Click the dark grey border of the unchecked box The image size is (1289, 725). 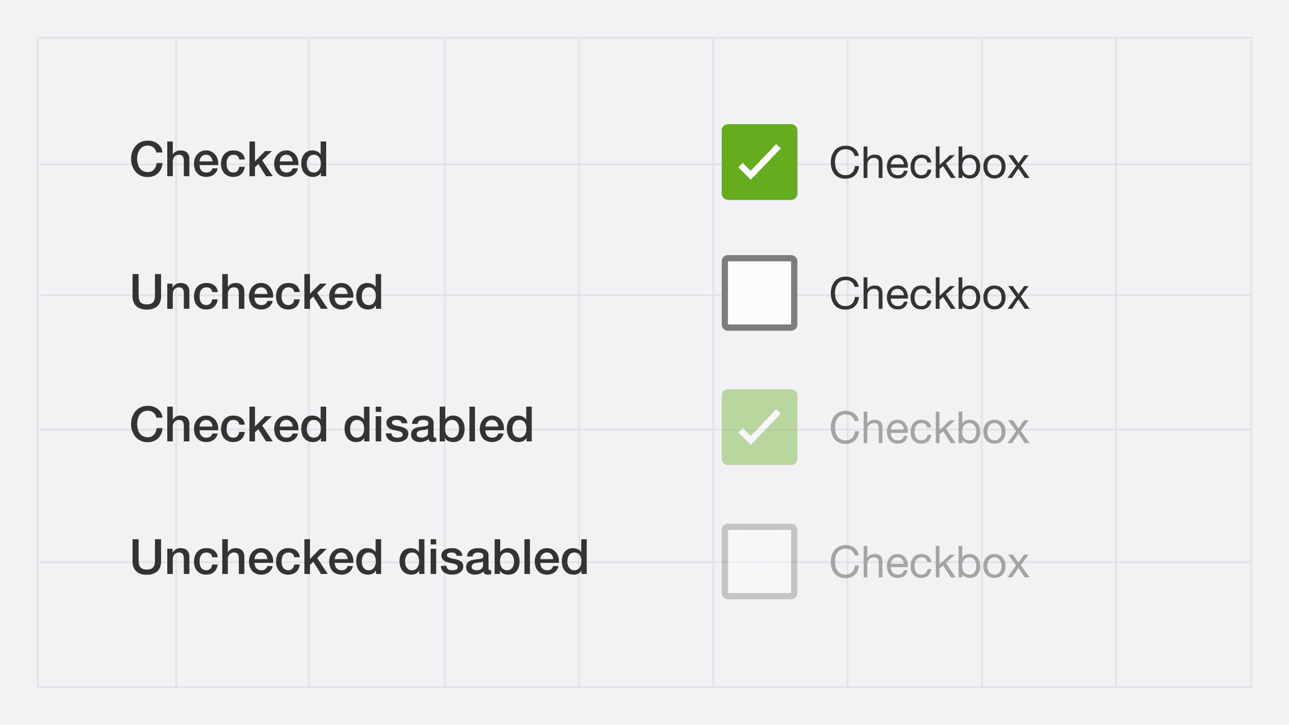point(725,293)
